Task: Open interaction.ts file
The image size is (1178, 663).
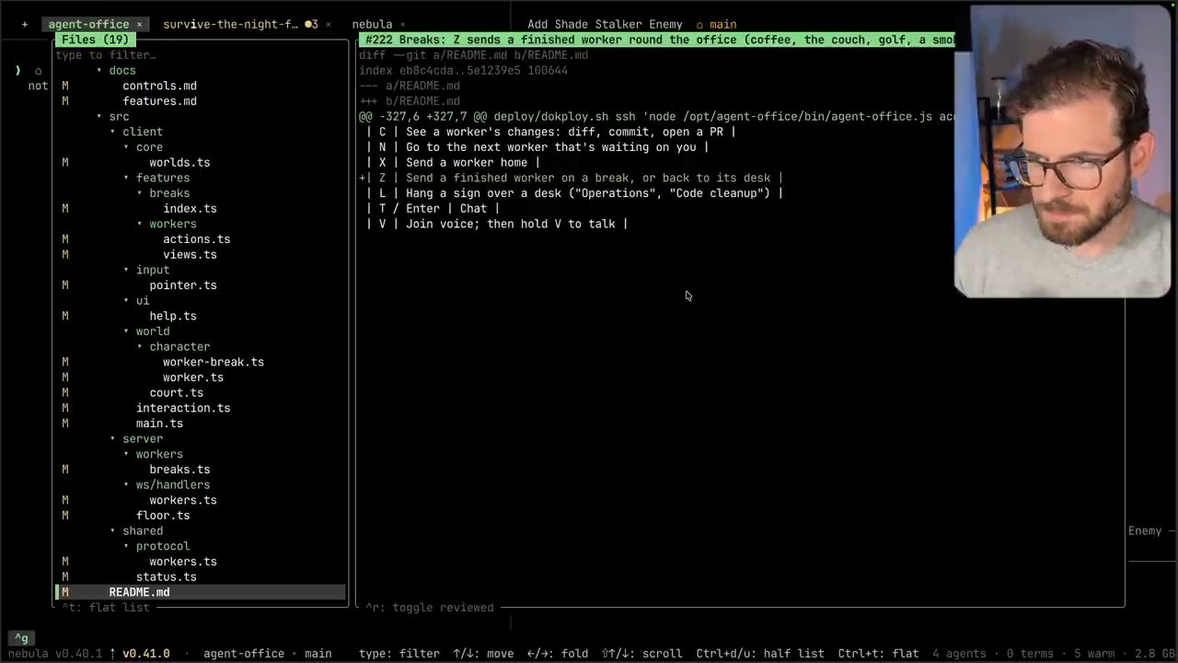Action: (183, 408)
